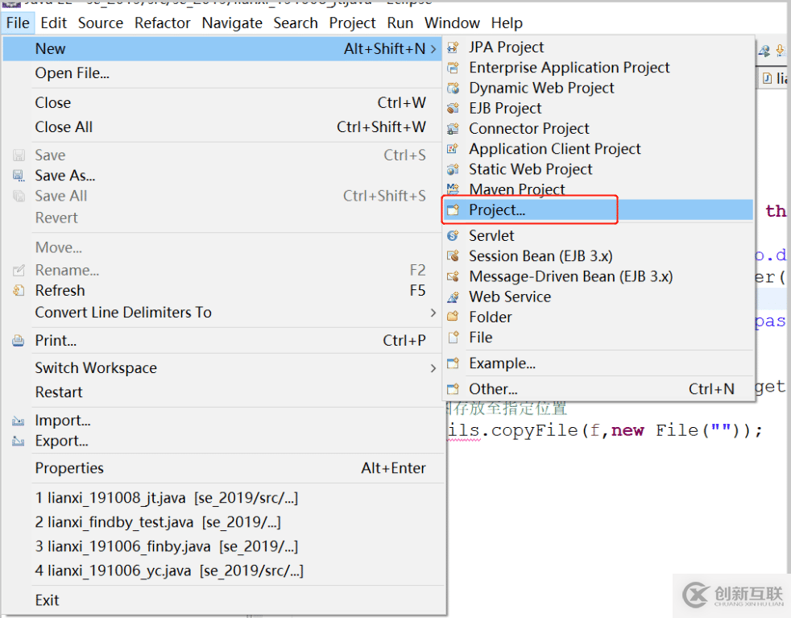Expand the Switch Workspace submenu
Viewport: 791px width, 618px height.
[433, 368]
